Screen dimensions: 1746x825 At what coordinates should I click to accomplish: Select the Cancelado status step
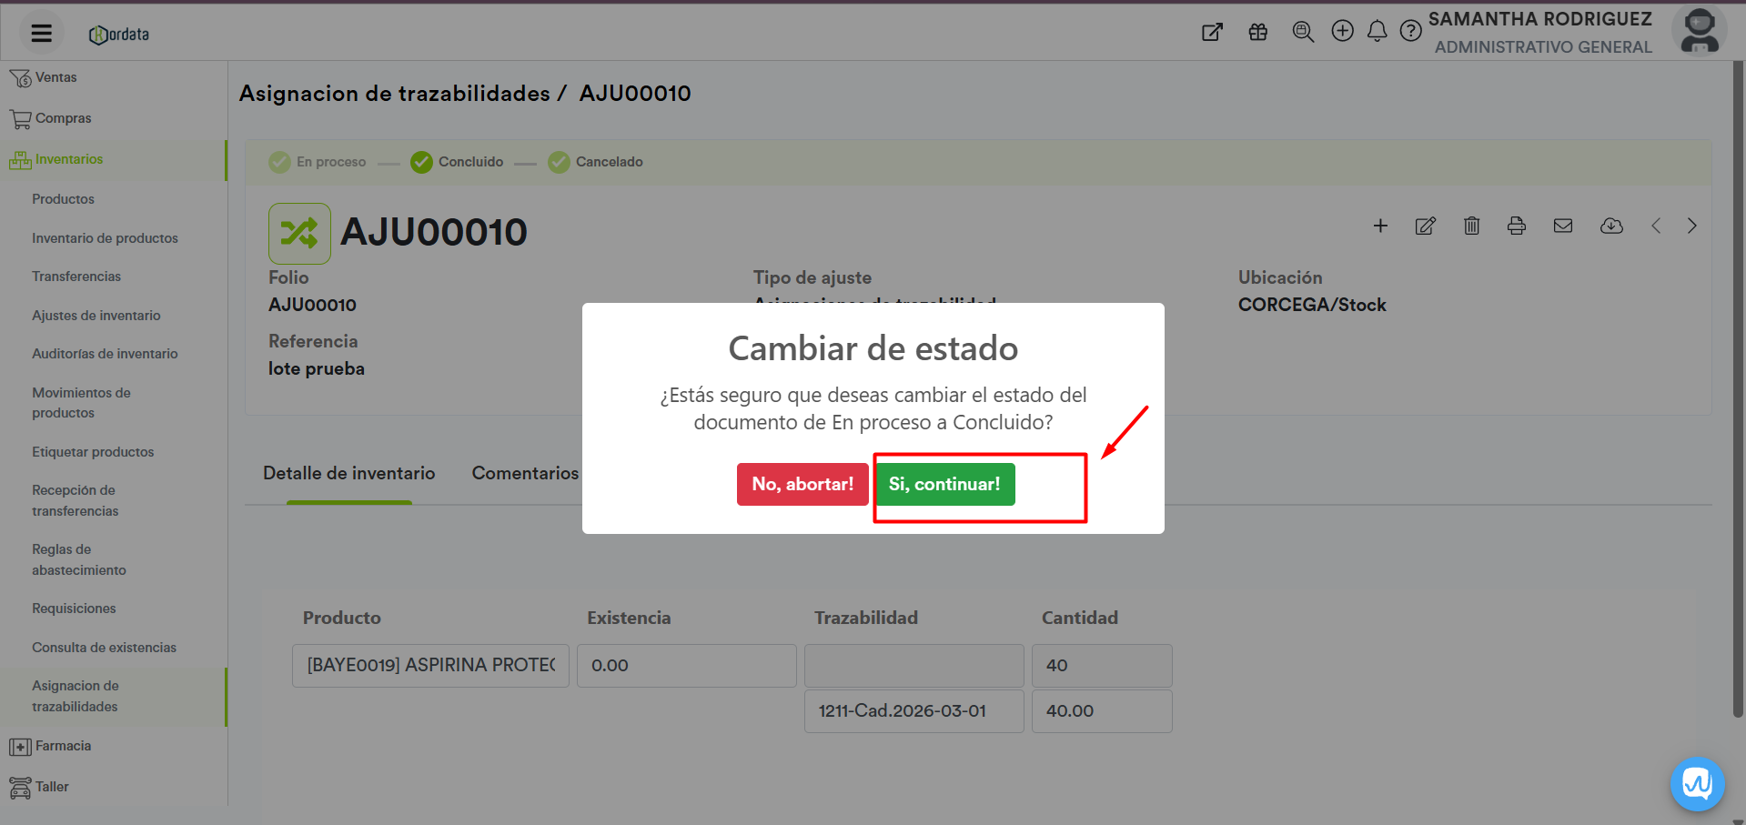pos(595,162)
